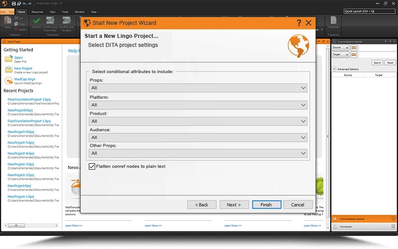398x249 pixels.
Task: Click the Undo arrow in title bar
Action: pos(24,4)
